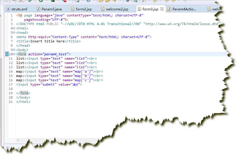Switch to the struts.xml editor tab

click(x=17, y=9)
